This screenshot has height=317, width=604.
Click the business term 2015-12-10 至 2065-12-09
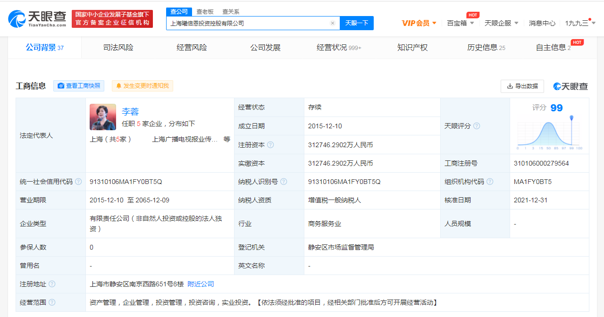pyautogui.click(x=129, y=200)
